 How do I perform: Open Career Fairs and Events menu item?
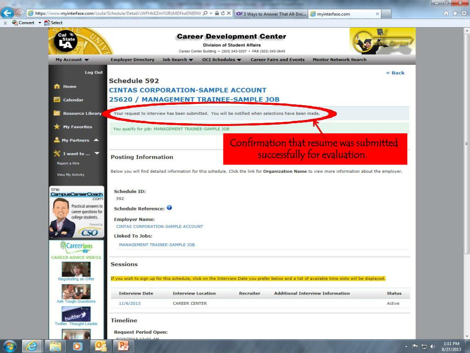(278, 60)
